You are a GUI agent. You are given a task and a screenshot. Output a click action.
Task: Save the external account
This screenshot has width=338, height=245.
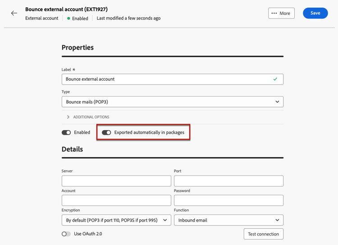(315, 13)
